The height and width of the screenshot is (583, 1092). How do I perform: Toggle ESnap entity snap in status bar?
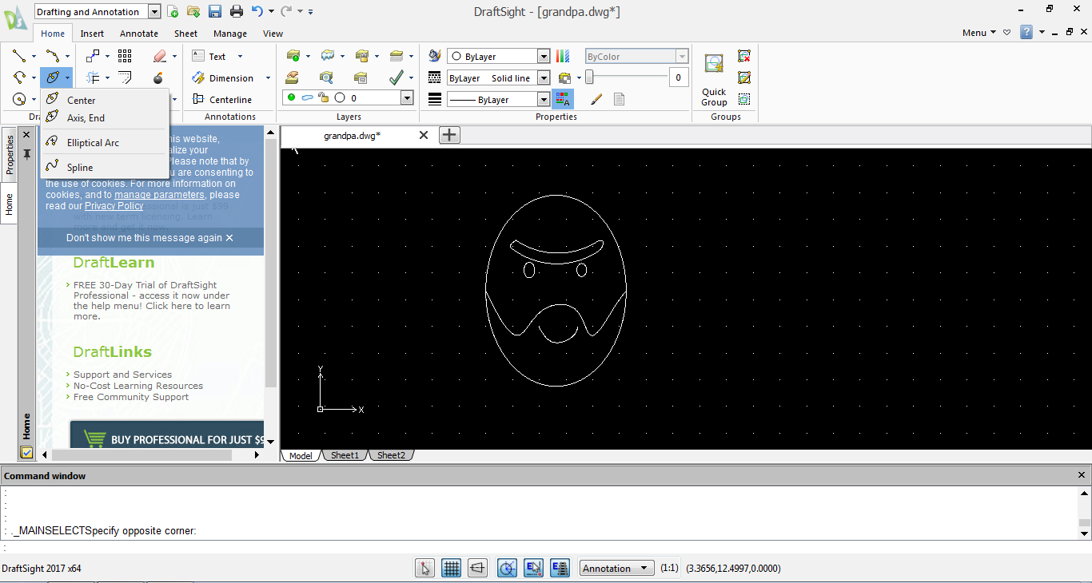tap(533, 568)
